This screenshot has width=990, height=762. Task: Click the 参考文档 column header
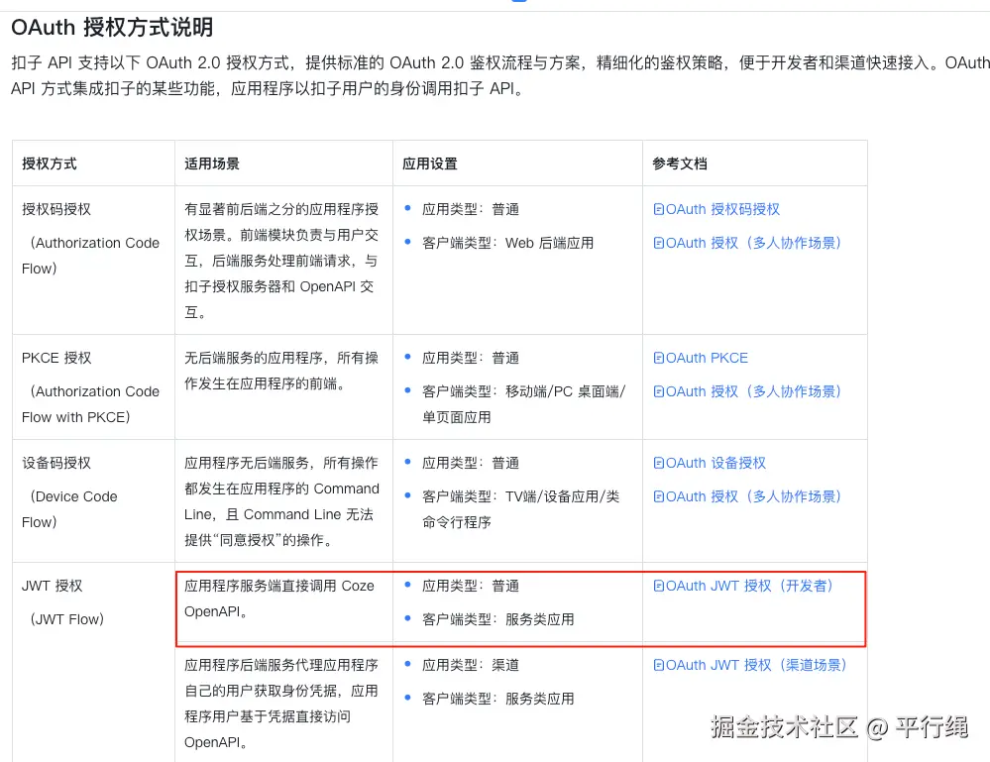click(x=680, y=163)
